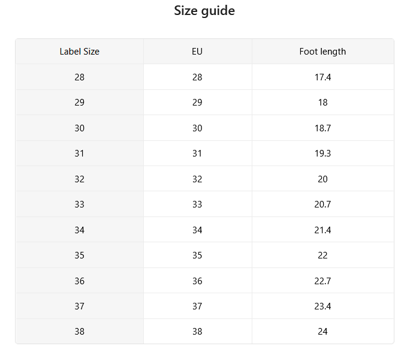Click foot length value 20.7
Screen dimensions: 401x352
point(322,204)
